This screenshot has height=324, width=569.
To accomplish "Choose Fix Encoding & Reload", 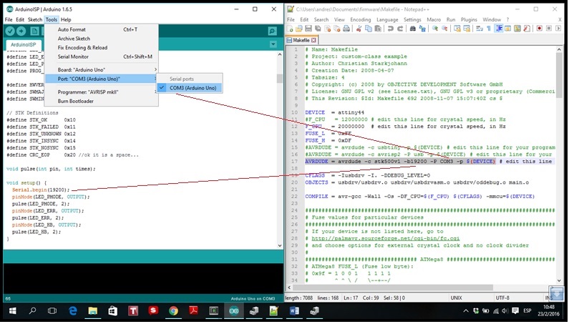I will (102, 47).
